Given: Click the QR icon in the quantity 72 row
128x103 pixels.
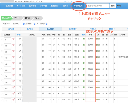Looking at the screenshot, I should (x=98, y=100).
